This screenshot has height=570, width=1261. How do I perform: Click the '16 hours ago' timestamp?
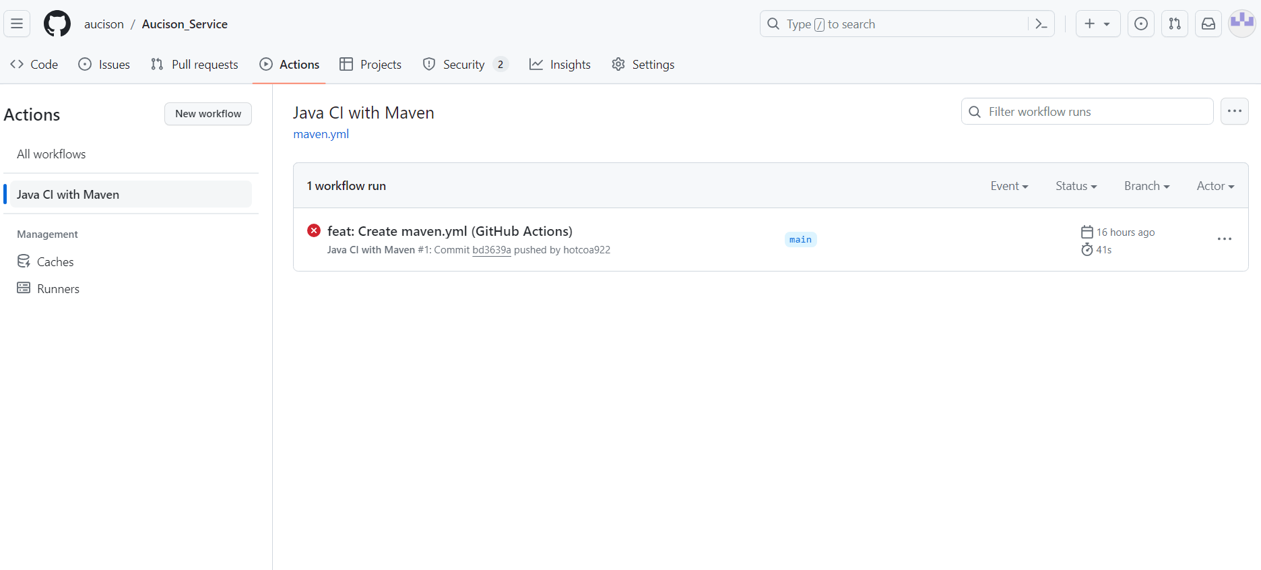pos(1126,232)
